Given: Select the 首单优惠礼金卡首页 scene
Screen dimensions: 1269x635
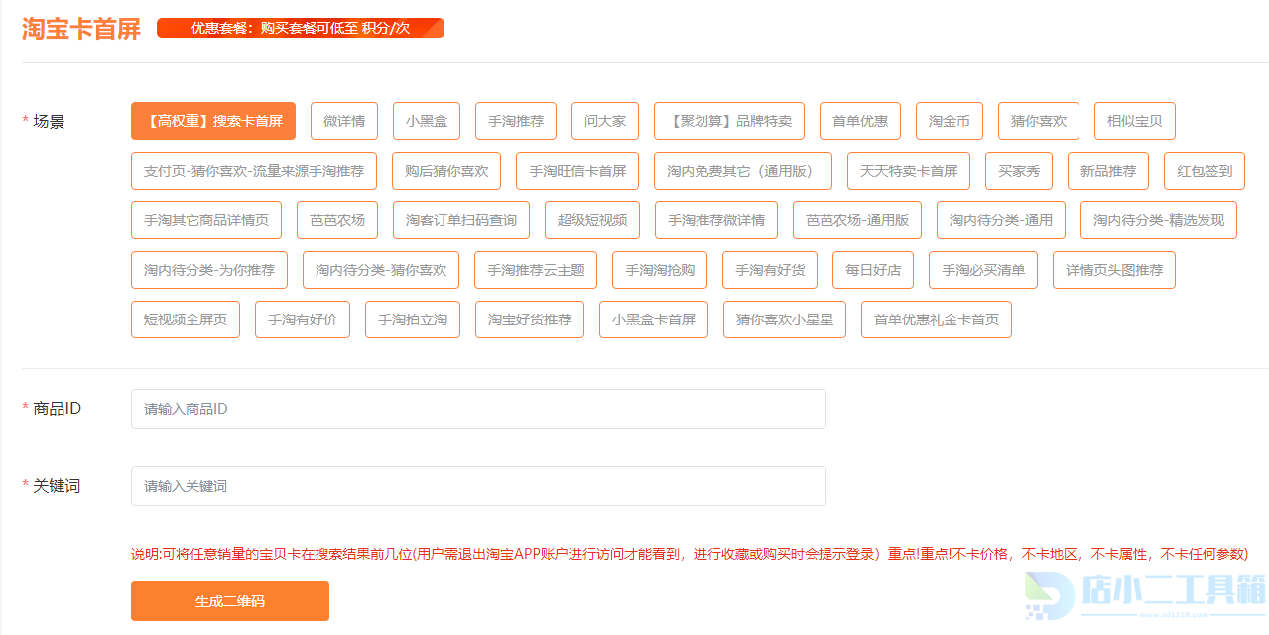Looking at the screenshot, I should (x=937, y=319).
